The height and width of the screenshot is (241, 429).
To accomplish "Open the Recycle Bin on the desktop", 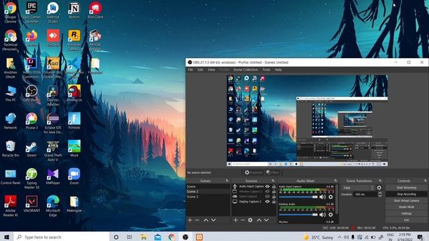I will tap(11, 149).
